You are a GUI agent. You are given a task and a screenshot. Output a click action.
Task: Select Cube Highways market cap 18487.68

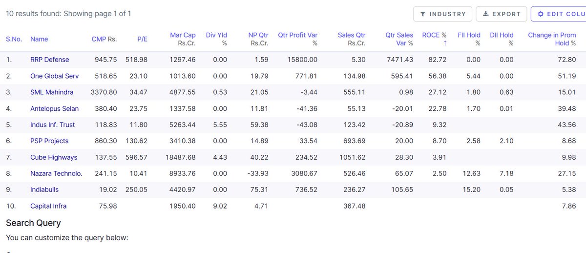coord(181,157)
